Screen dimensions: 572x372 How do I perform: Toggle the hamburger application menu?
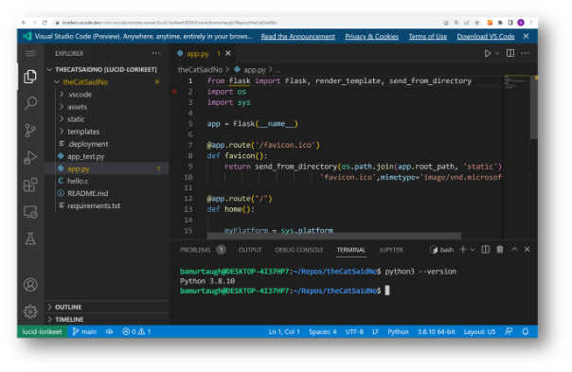coord(30,54)
